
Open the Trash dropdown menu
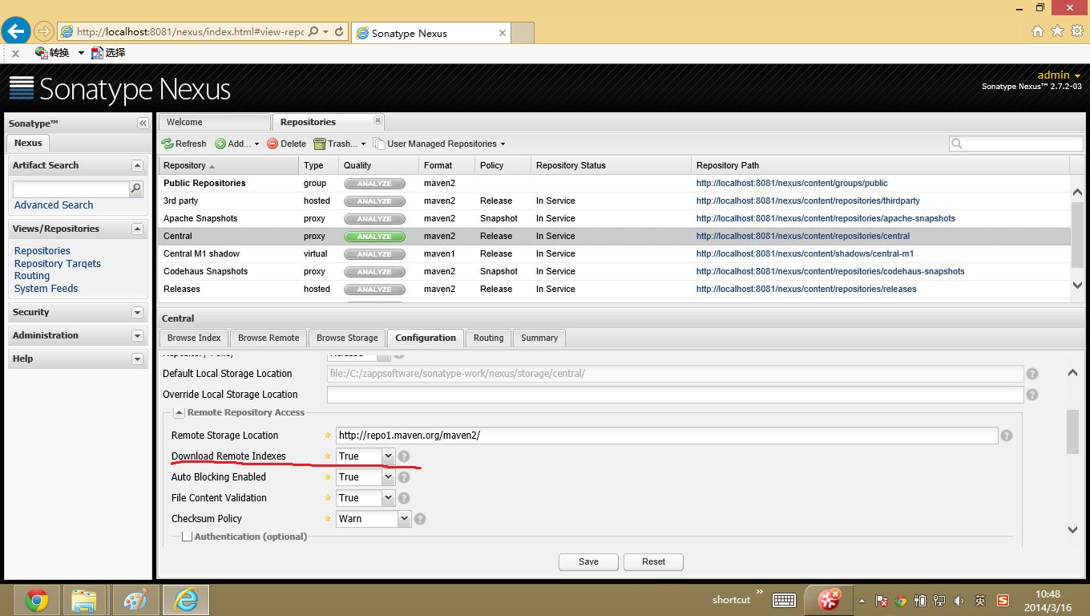click(x=340, y=144)
